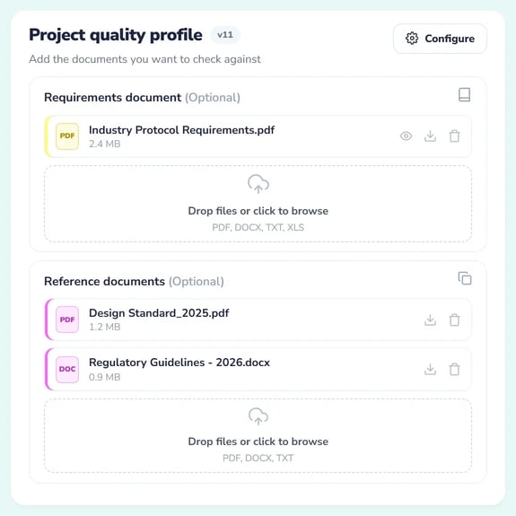Preview Industry Protocol Requirements.pdf with eye icon
This screenshot has width=516, height=516.
pos(406,136)
